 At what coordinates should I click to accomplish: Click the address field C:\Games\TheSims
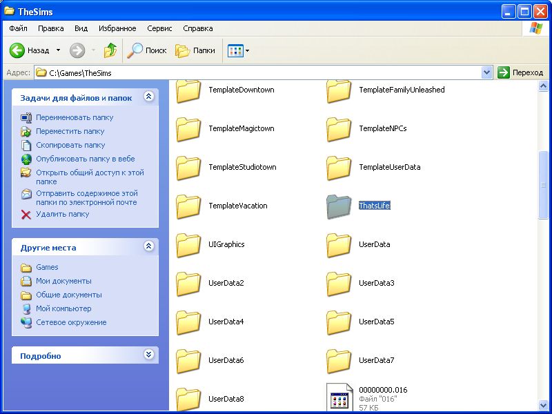(257, 73)
